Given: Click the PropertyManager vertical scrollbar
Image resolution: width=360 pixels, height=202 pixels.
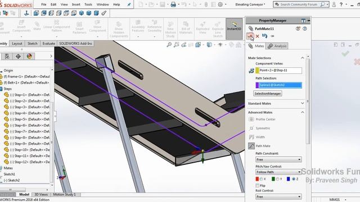Looking at the screenshot, I should pos(308,101).
